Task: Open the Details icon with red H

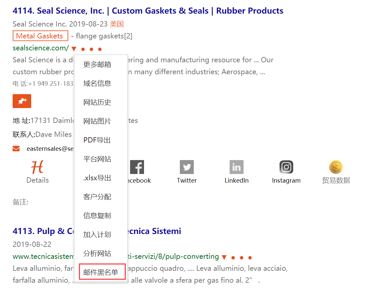Action: [37, 167]
